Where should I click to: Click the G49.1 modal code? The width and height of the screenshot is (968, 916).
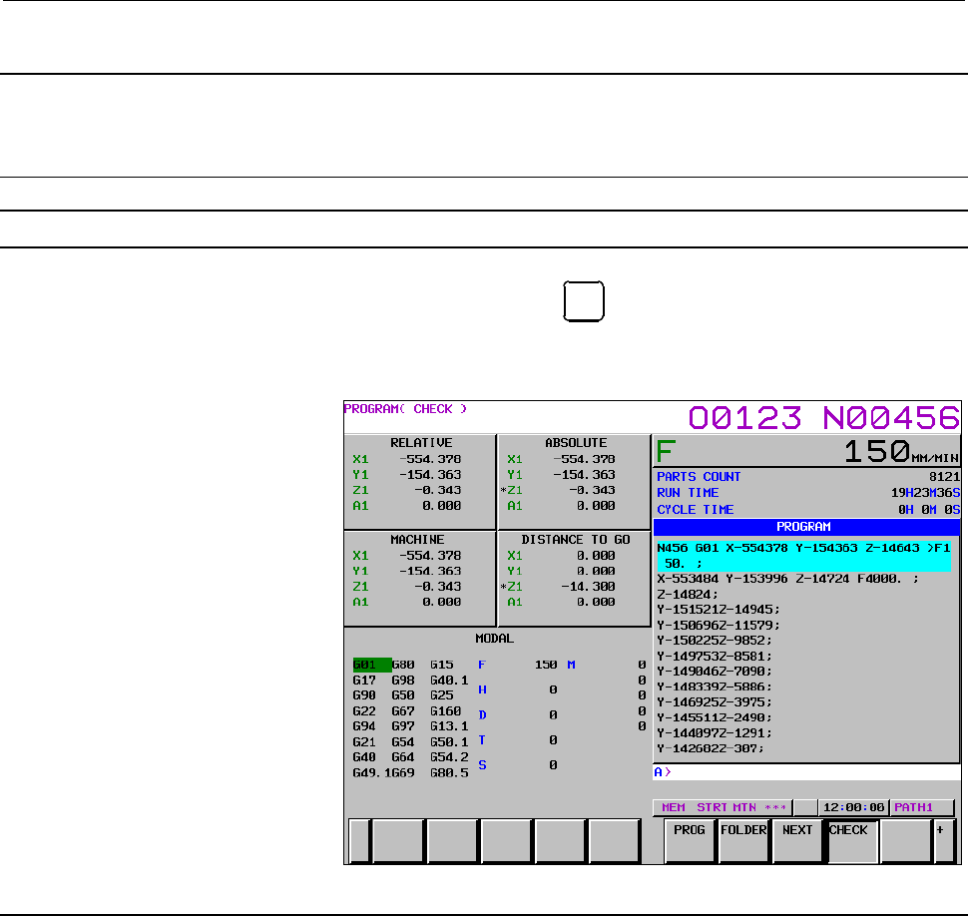tap(371, 772)
